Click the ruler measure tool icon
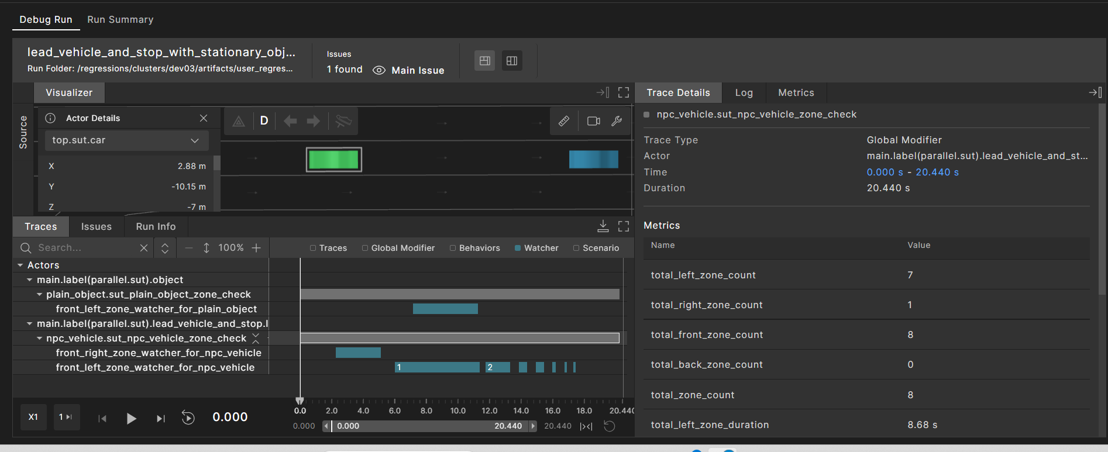 (563, 121)
